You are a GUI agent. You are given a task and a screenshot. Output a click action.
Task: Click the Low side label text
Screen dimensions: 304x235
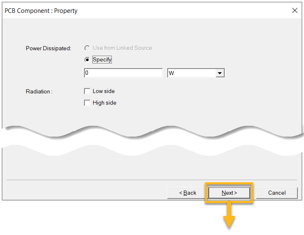coord(104,91)
